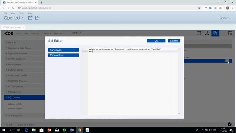
Task: Select sql over sqlJndi datasource
Action: 15,109
